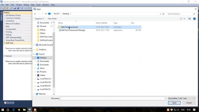
Task: Click This PC in address breadcrumb
Action: pos(57,14)
